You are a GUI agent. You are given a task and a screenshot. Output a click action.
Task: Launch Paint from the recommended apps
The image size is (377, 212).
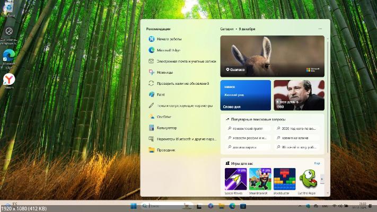coord(160,94)
